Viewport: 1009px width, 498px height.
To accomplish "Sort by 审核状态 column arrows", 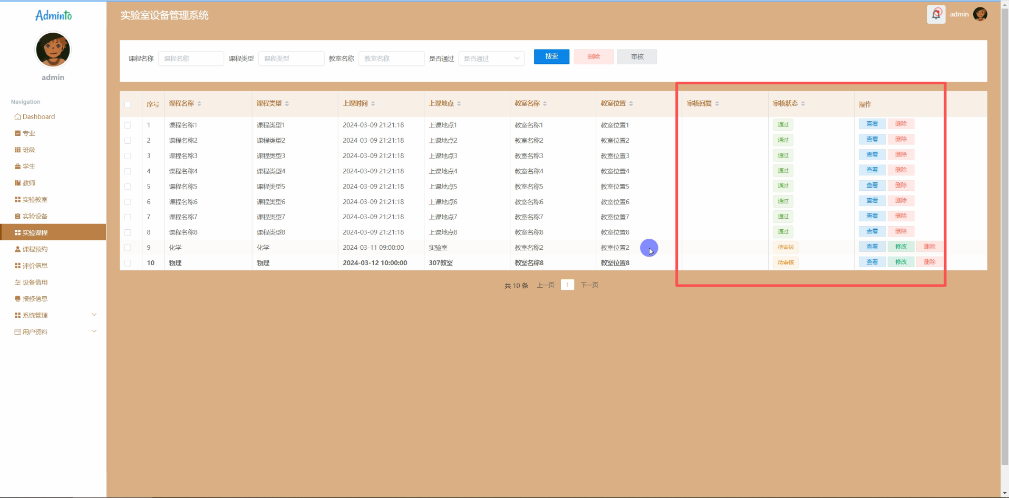I will tap(803, 104).
